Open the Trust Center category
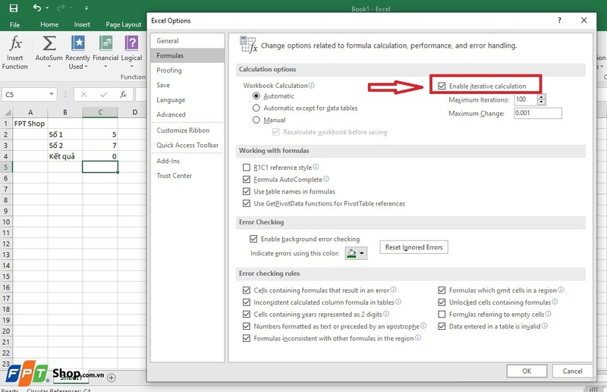This screenshot has height=392, width=607. click(x=187, y=175)
